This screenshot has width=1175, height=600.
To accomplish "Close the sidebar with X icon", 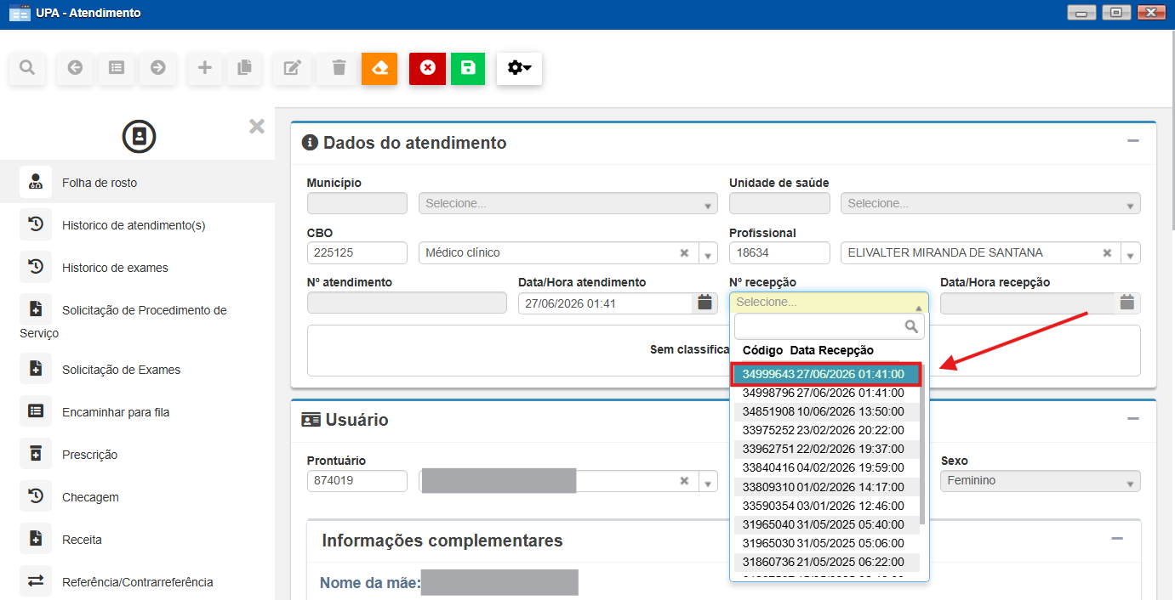I will pos(257,127).
